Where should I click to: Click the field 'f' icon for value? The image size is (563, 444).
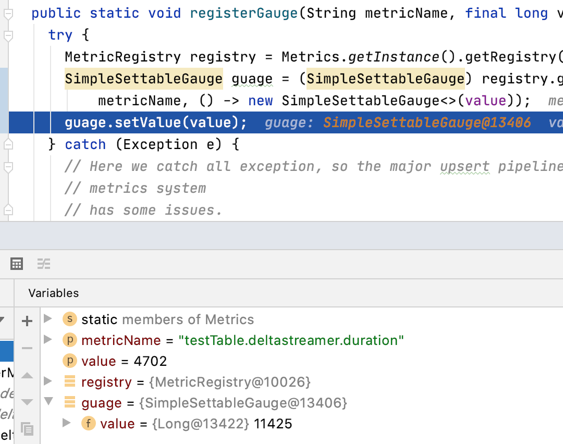[88, 423]
